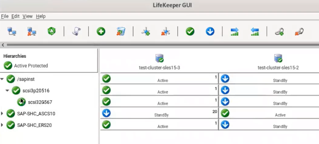This screenshot has width=319, height=144.
Task: Open the Edit menu
Action: coord(15,16)
